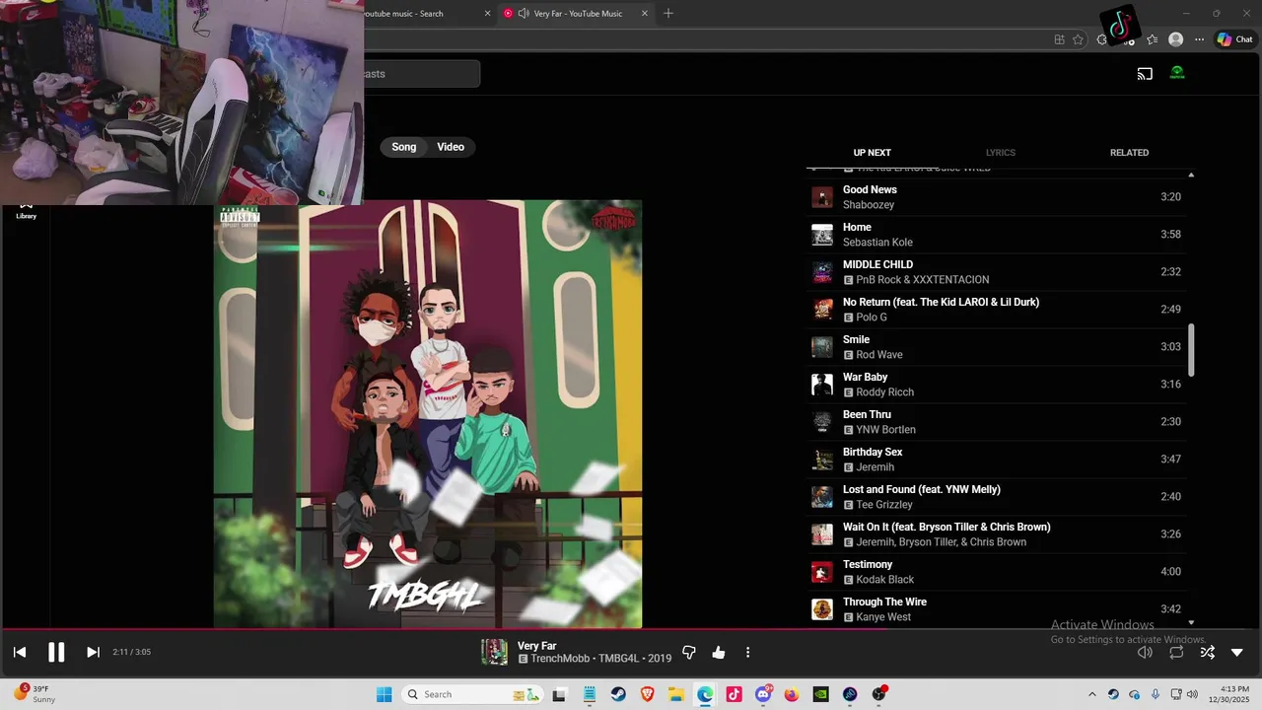
Task: Open the LYRICS tab
Action: [x=1001, y=153]
